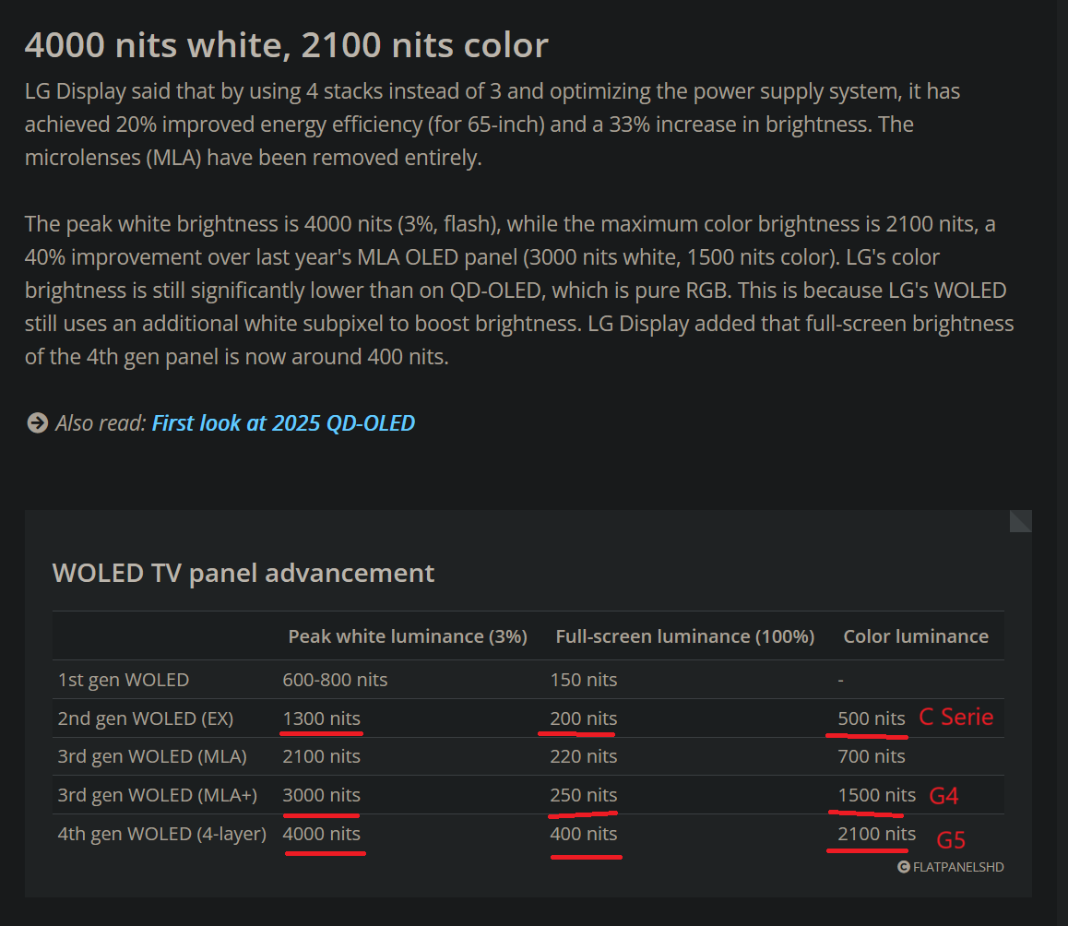Click the circled arrow icon beside 'Also read'

coord(37,423)
